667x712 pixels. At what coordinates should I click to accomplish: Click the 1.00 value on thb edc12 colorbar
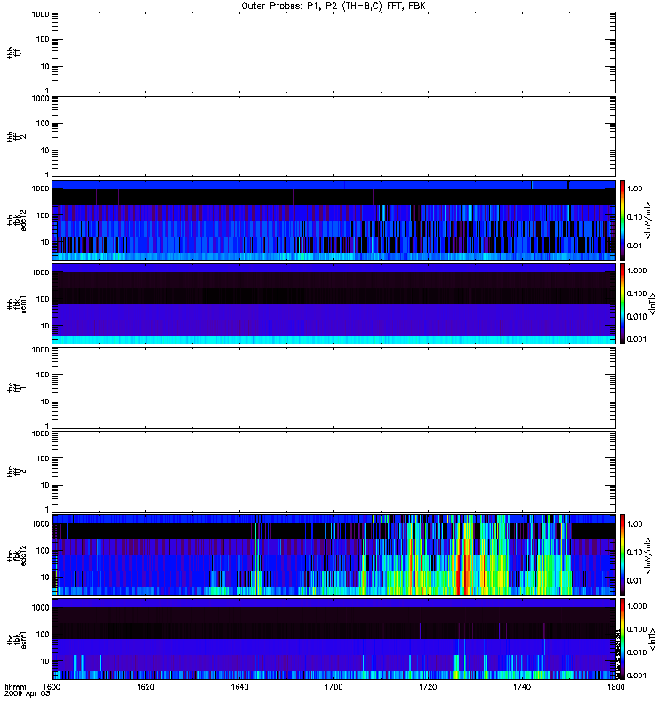635,189
